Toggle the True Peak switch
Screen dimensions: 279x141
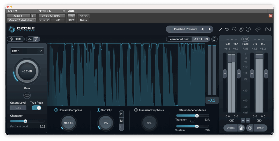37,108
